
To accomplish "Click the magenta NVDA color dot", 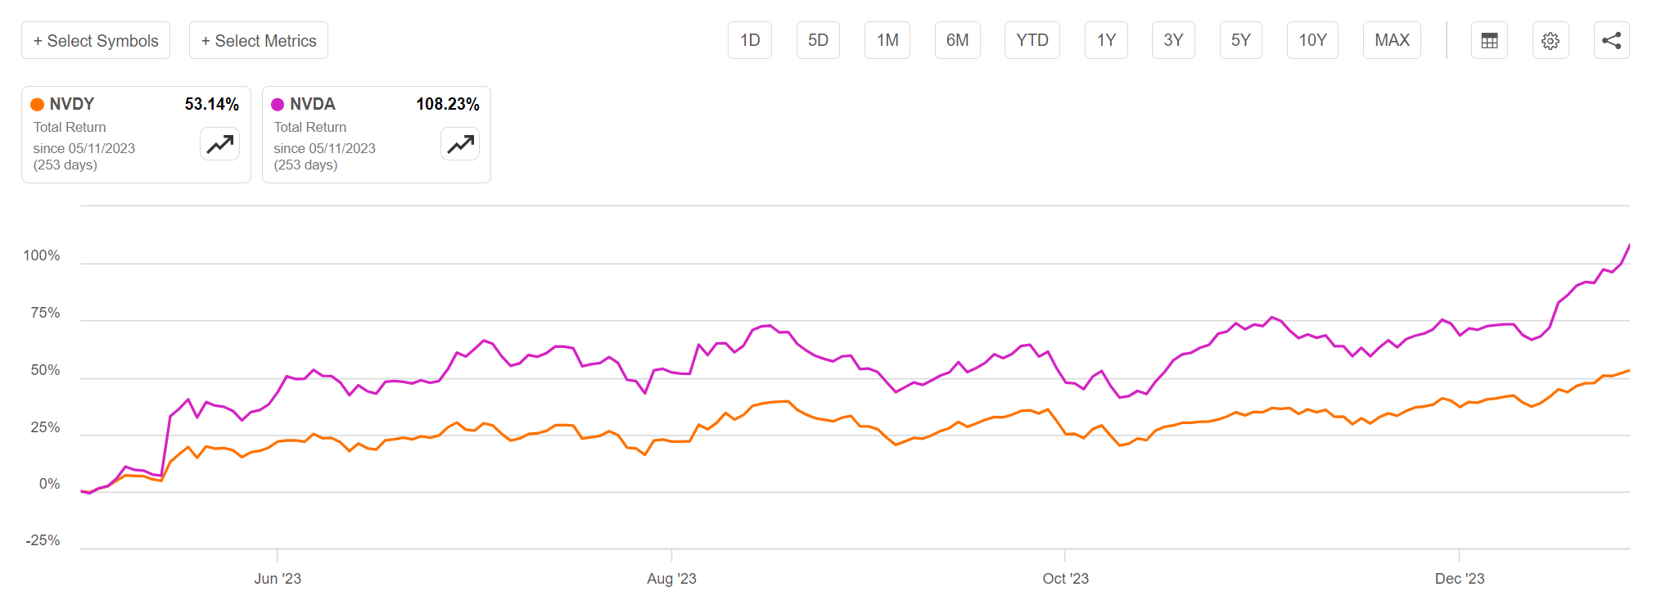I will (x=278, y=104).
